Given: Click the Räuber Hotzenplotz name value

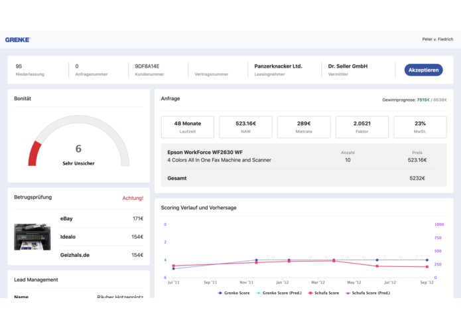Looking at the screenshot, I should [x=120, y=297].
